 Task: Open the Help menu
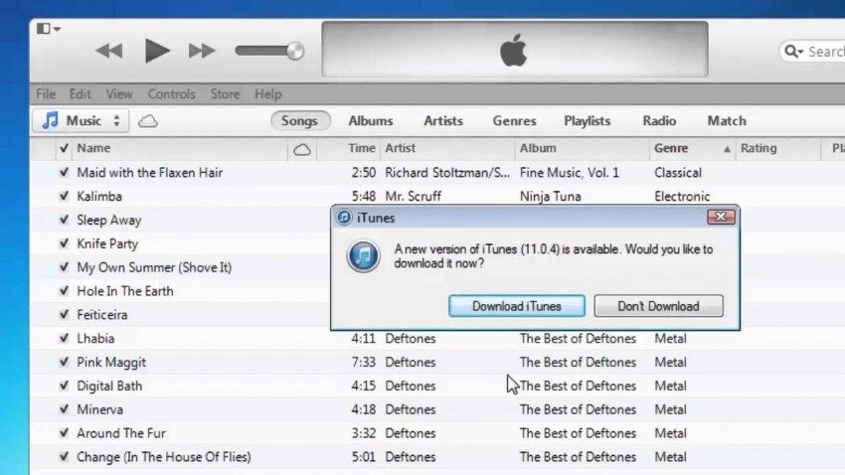[x=267, y=94]
